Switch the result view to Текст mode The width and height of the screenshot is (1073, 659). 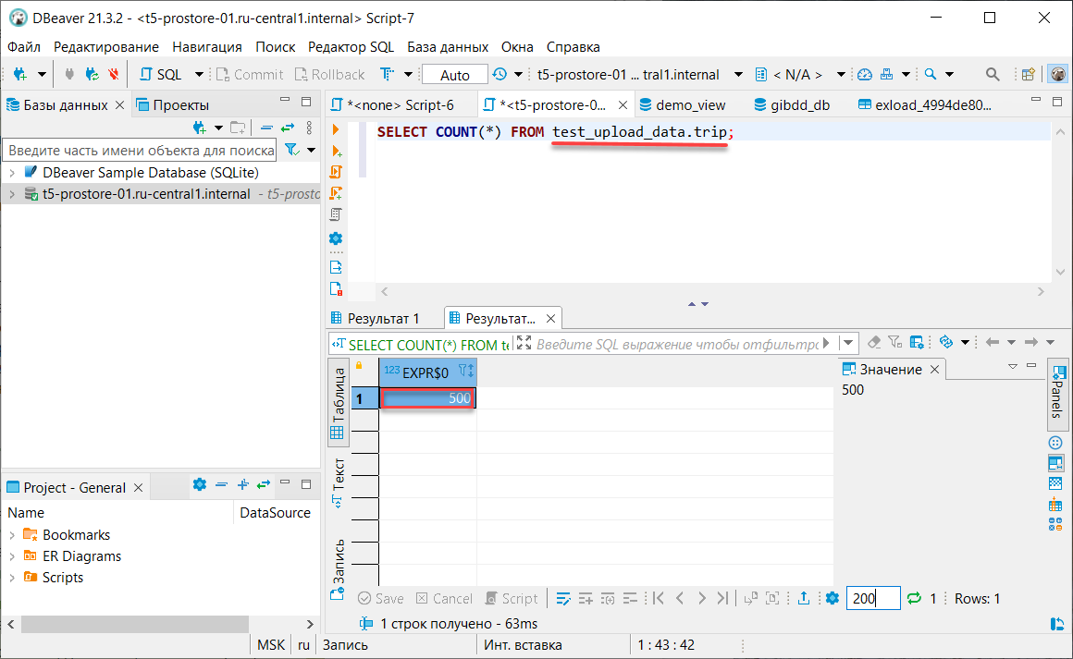[339, 481]
